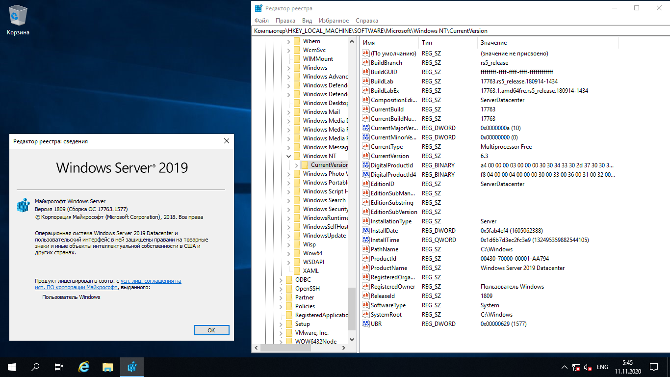This screenshot has width=670, height=377.
Task: Open the license agreement link
Action: tap(108, 284)
